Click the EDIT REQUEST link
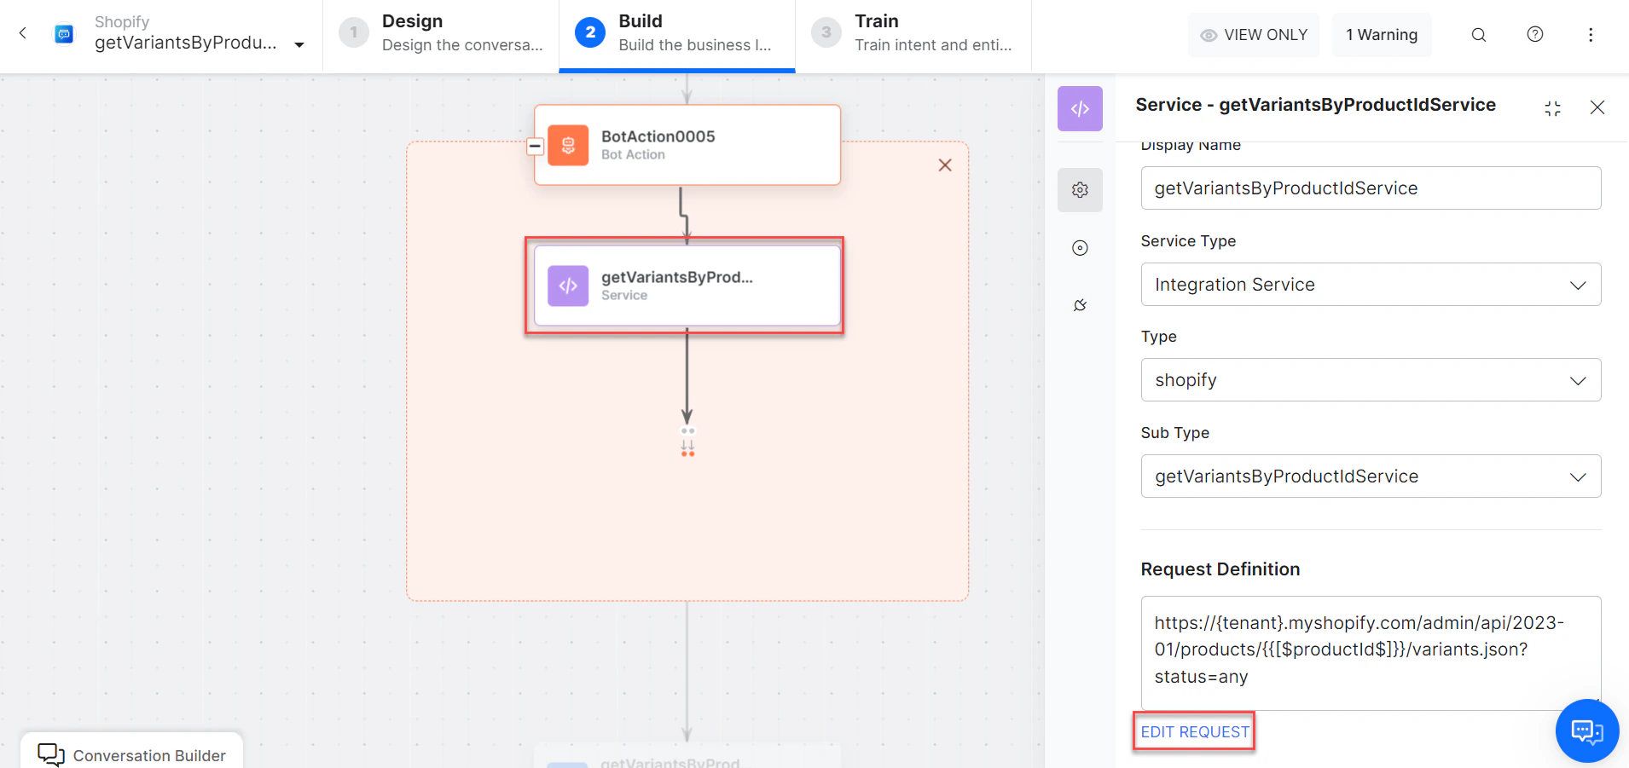The image size is (1629, 768). (x=1191, y=731)
